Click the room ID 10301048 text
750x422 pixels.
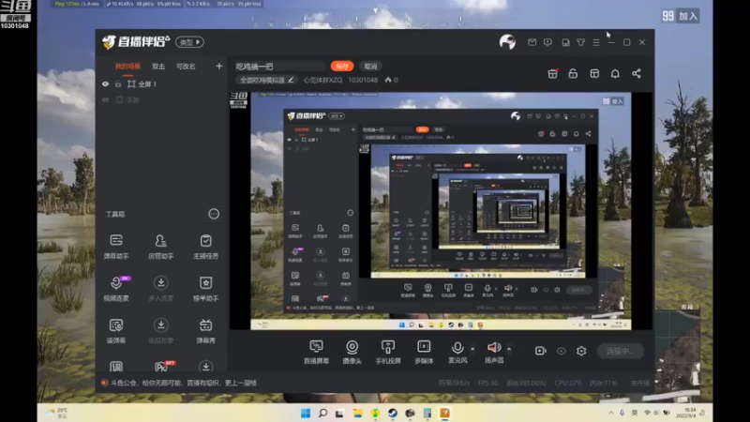tap(363, 80)
